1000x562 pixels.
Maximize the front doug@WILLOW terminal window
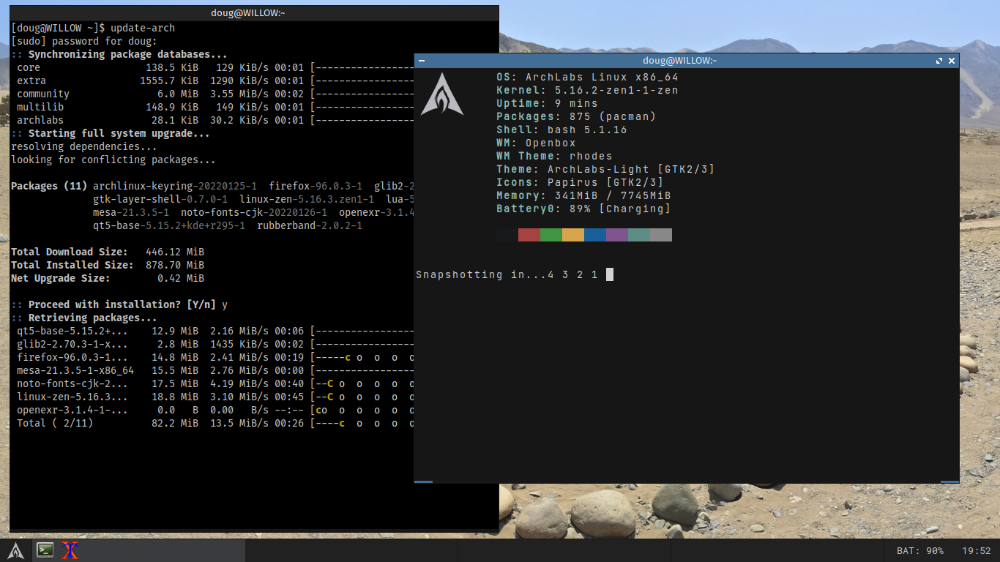(939, 61)
